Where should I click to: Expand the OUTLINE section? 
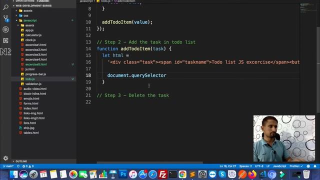click(x=21, y=161)
